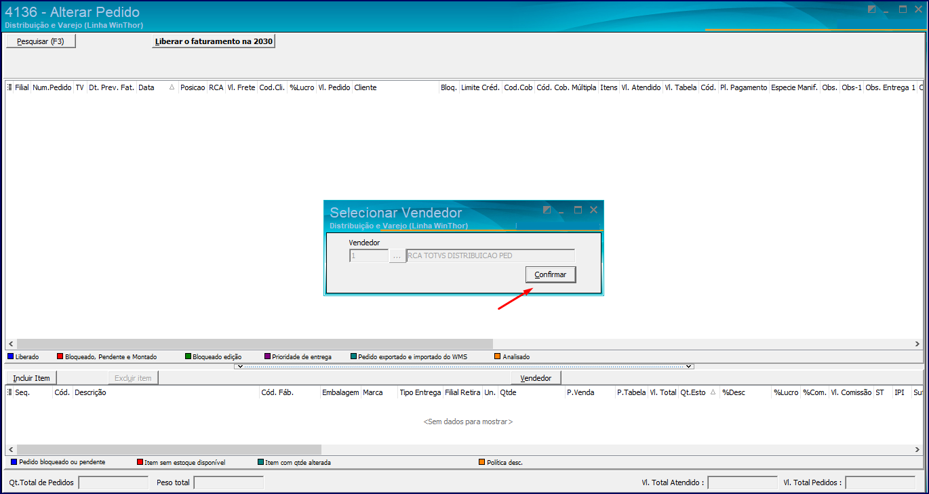Click blue Liberado legend swatch
The width and height of the screenshot is (929, 494).
pos(10,356)
